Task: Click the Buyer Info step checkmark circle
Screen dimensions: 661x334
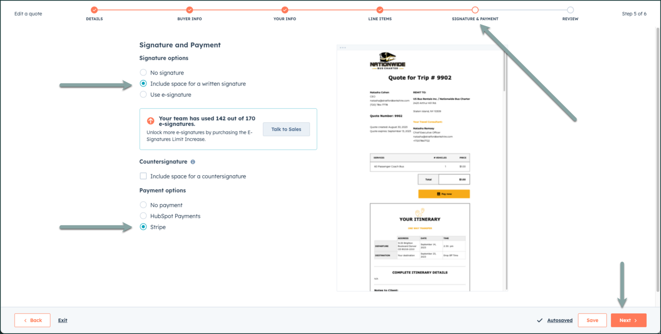Action: coord(189,10)
